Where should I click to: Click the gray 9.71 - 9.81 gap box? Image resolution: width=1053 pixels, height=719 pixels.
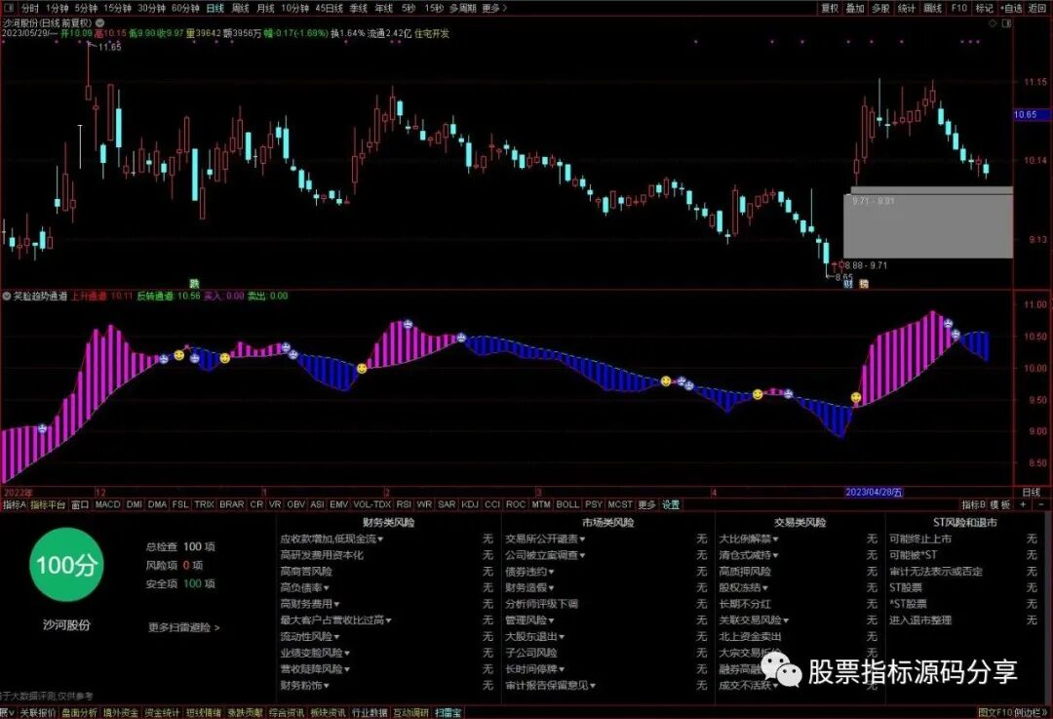[x=927, y=225]
